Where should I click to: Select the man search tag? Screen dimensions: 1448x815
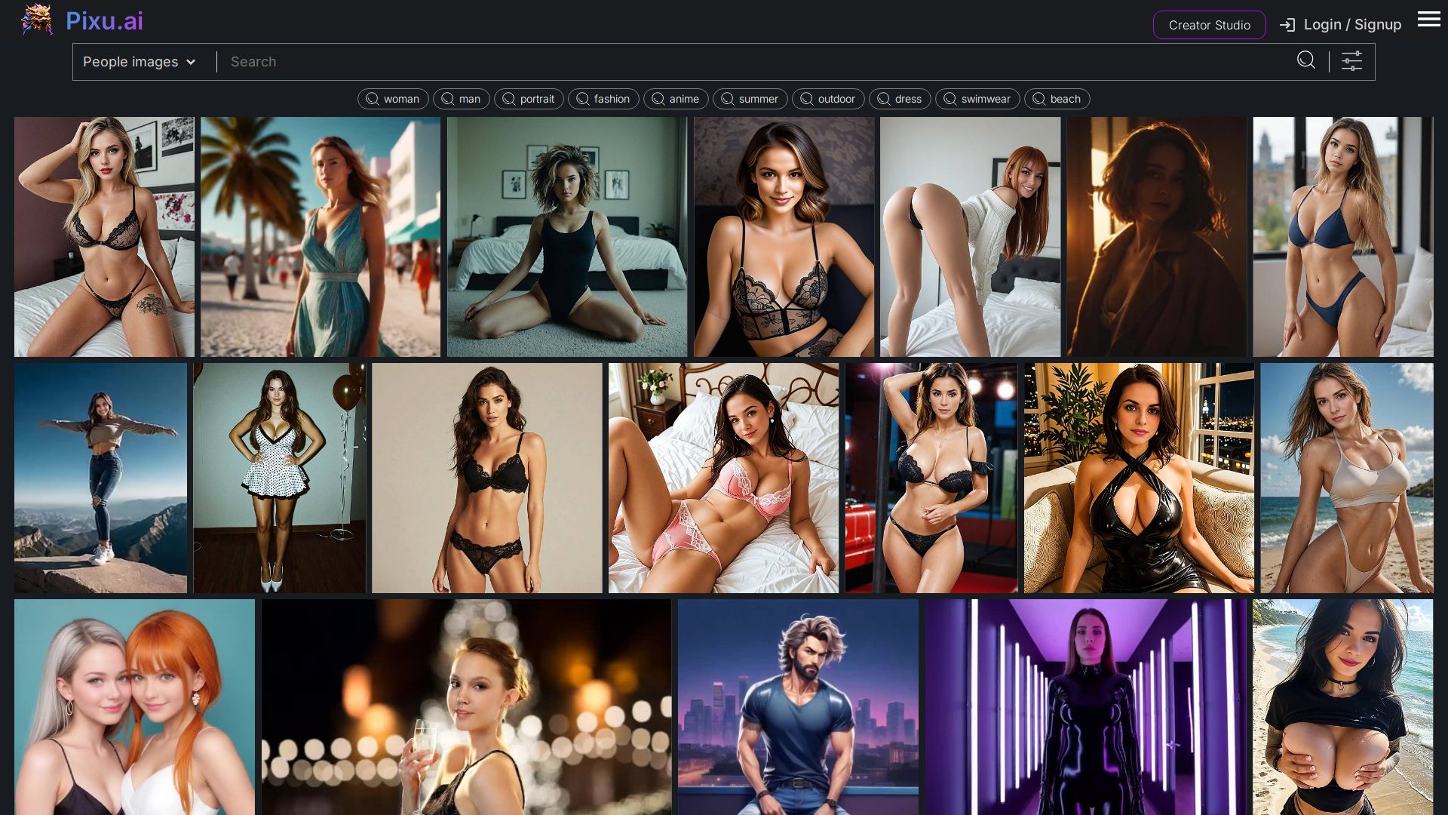(x=461, y=99)
